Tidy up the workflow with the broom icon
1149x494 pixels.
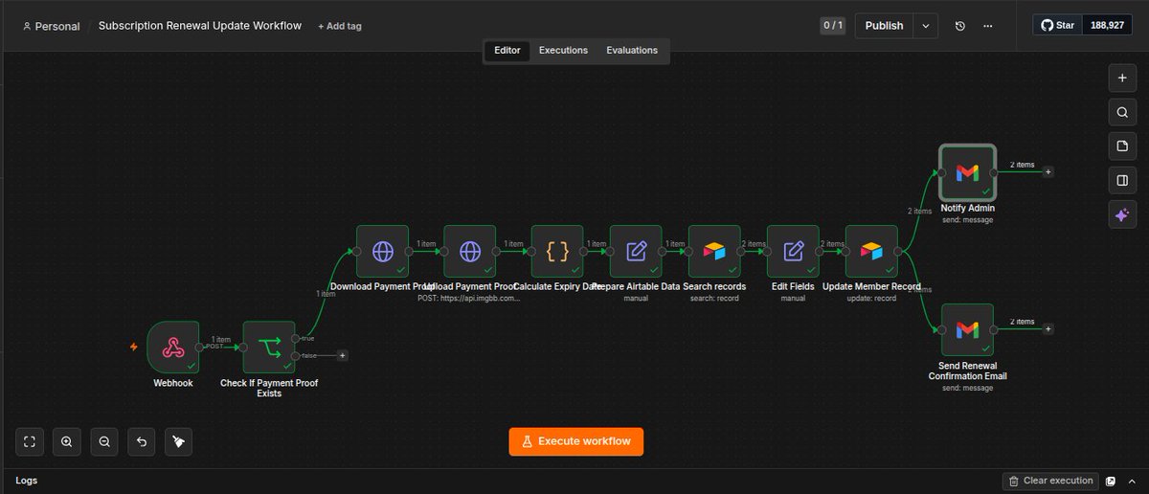coord(179,441)
